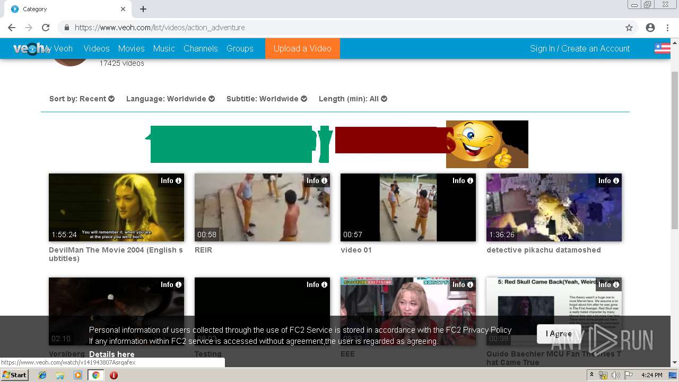Go forward with the browser arrow
The width and height of the screenshot is (679, 382).
[29, 28]
